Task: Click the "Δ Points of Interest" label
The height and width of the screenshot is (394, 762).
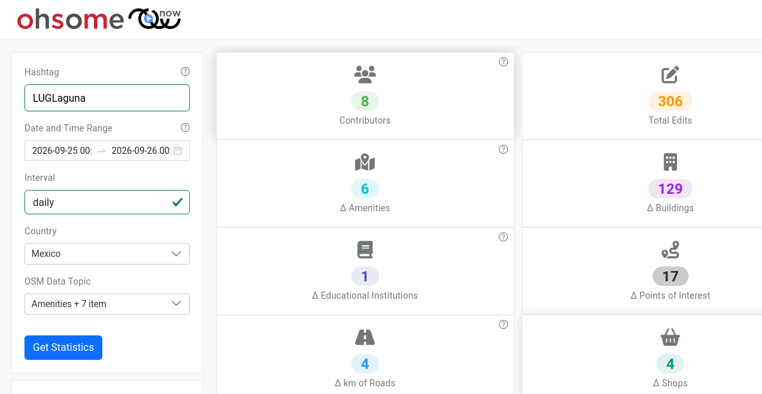Action: 670,295
